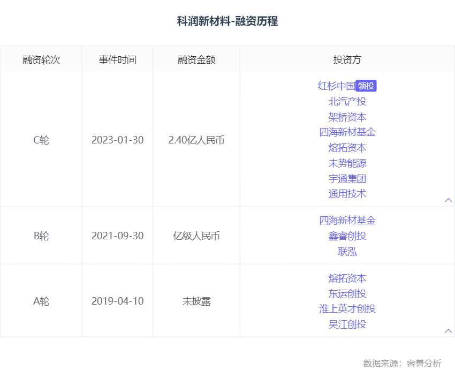Screen dimensions: 455x386
Task: Open 四海新材基金 in the B轮 row
Action: [347, 221]
